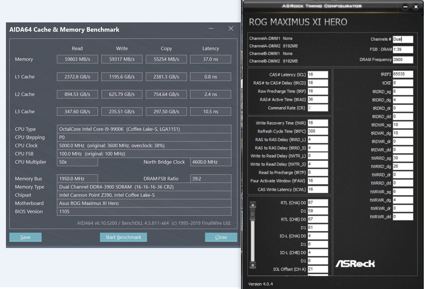Minimize the ASRock Timing Configurator window
This screenshot has width=424, height=289.
pos(405,7)
